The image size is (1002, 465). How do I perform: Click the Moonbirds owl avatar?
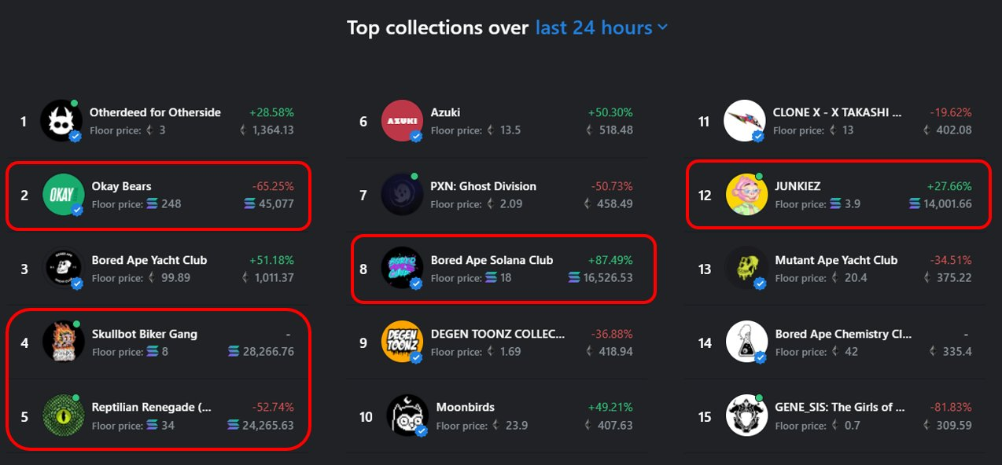tap(407, 416)
